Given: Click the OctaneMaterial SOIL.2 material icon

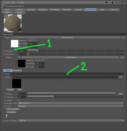Looking at the screenshot, I should (x=3, y=6).
